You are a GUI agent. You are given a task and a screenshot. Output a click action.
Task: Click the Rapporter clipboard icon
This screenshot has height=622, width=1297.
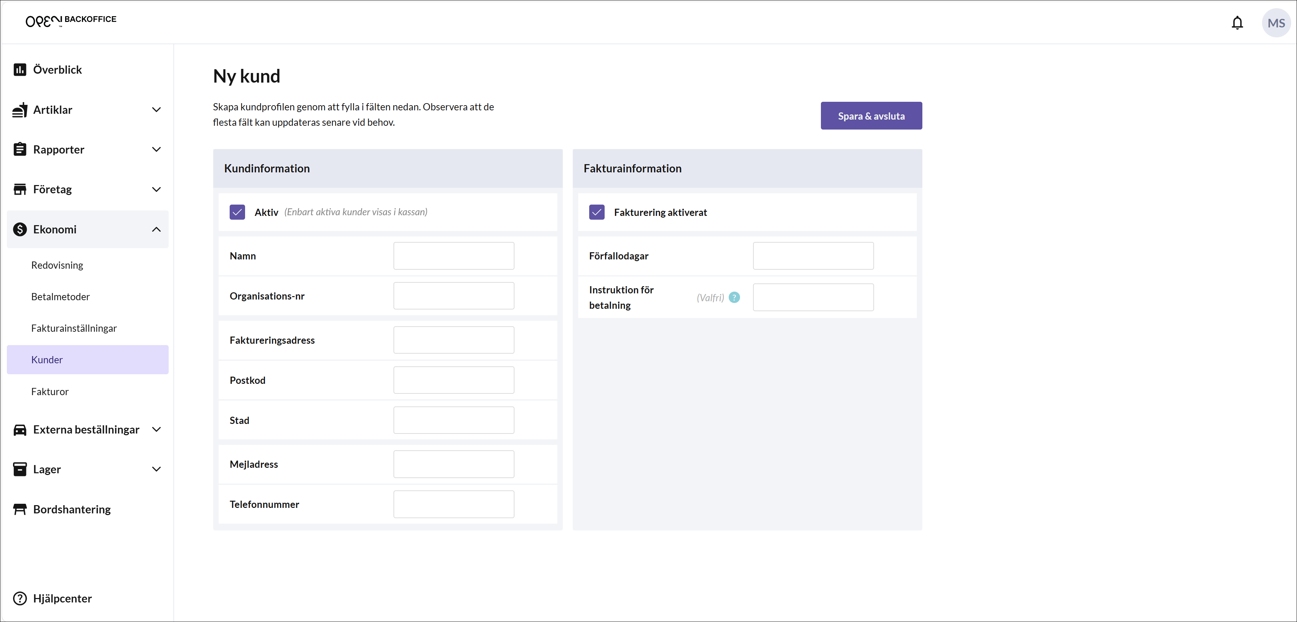coord(20,149)
